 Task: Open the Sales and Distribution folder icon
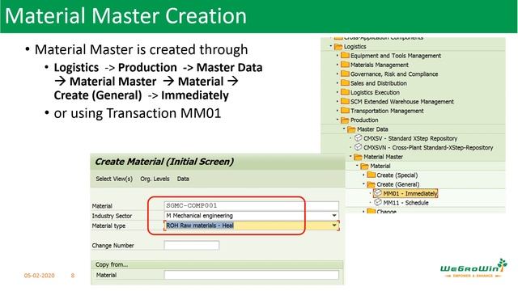(x=345, y=82)
